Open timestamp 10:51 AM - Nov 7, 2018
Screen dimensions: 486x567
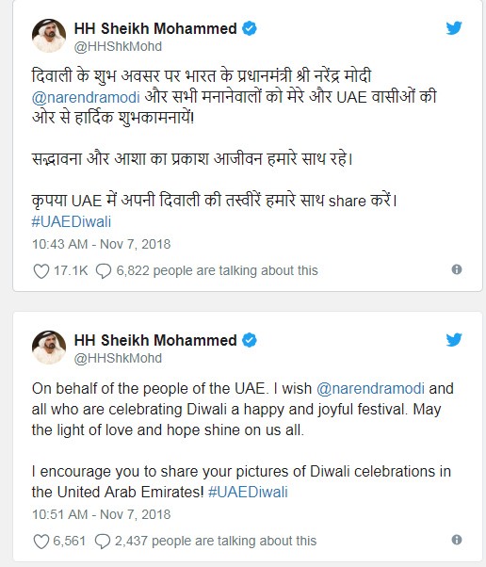[102, 514]
